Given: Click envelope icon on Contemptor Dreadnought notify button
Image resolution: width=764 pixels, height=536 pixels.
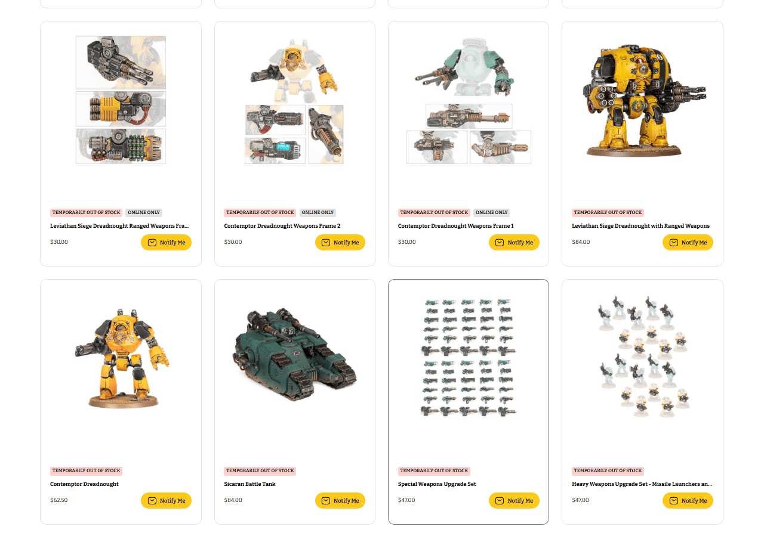Looking at the screenshot, I should 152,501.
